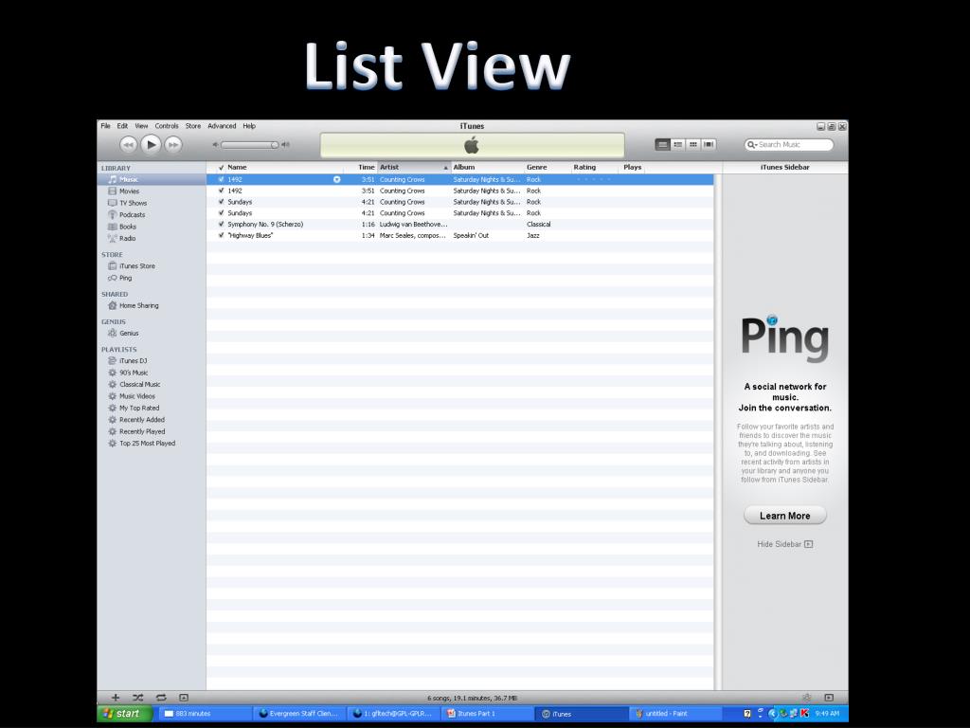Switch to Grid view button
This screenshot has width=970, height=728.
[693, 144]
